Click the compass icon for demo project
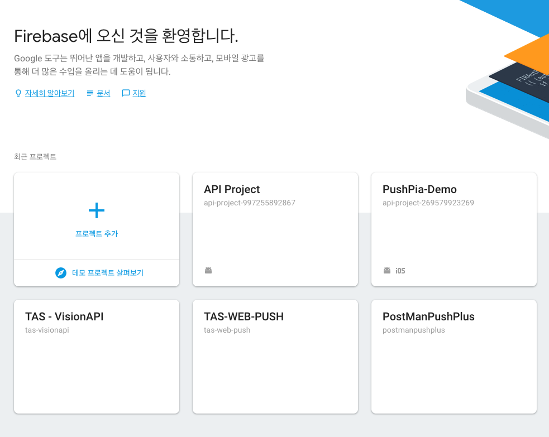The height and width of the screenshot is (437, 549). (61, 272)
